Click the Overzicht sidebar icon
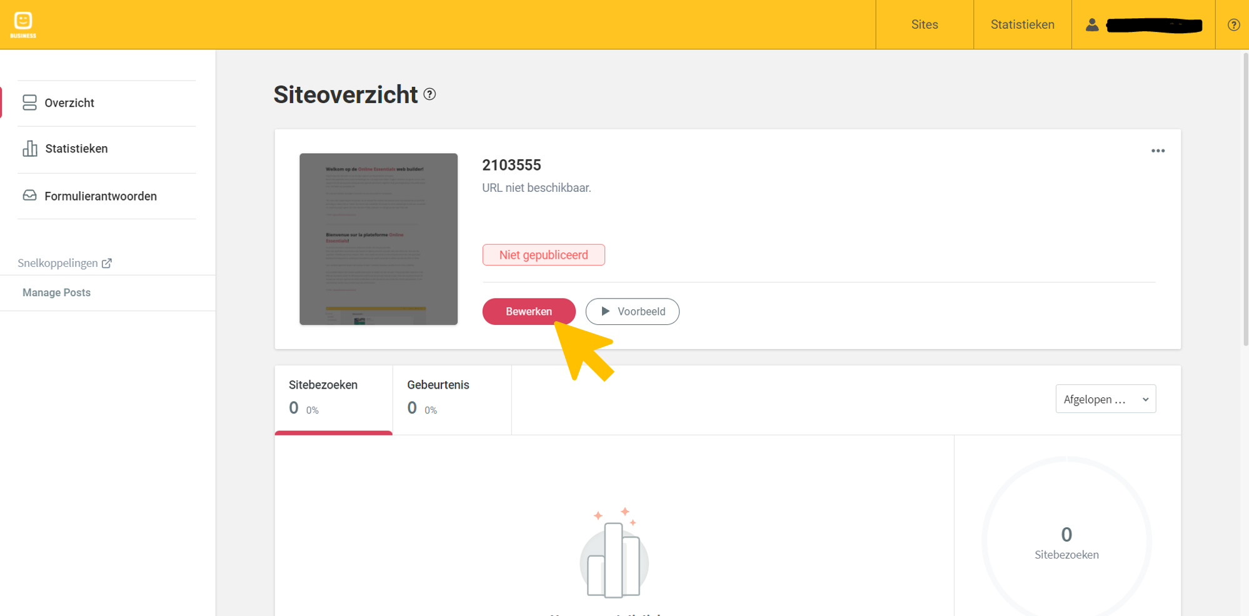This screenshot has width=1249, height=616. (x=29, y=102)
